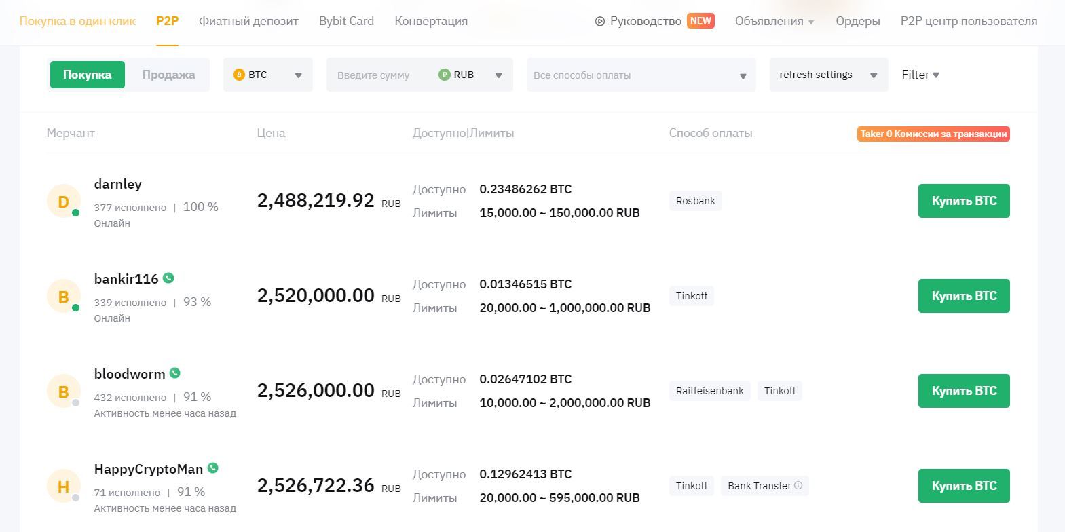Open the Фиатный депозит tab

click(x=248, y=21)
